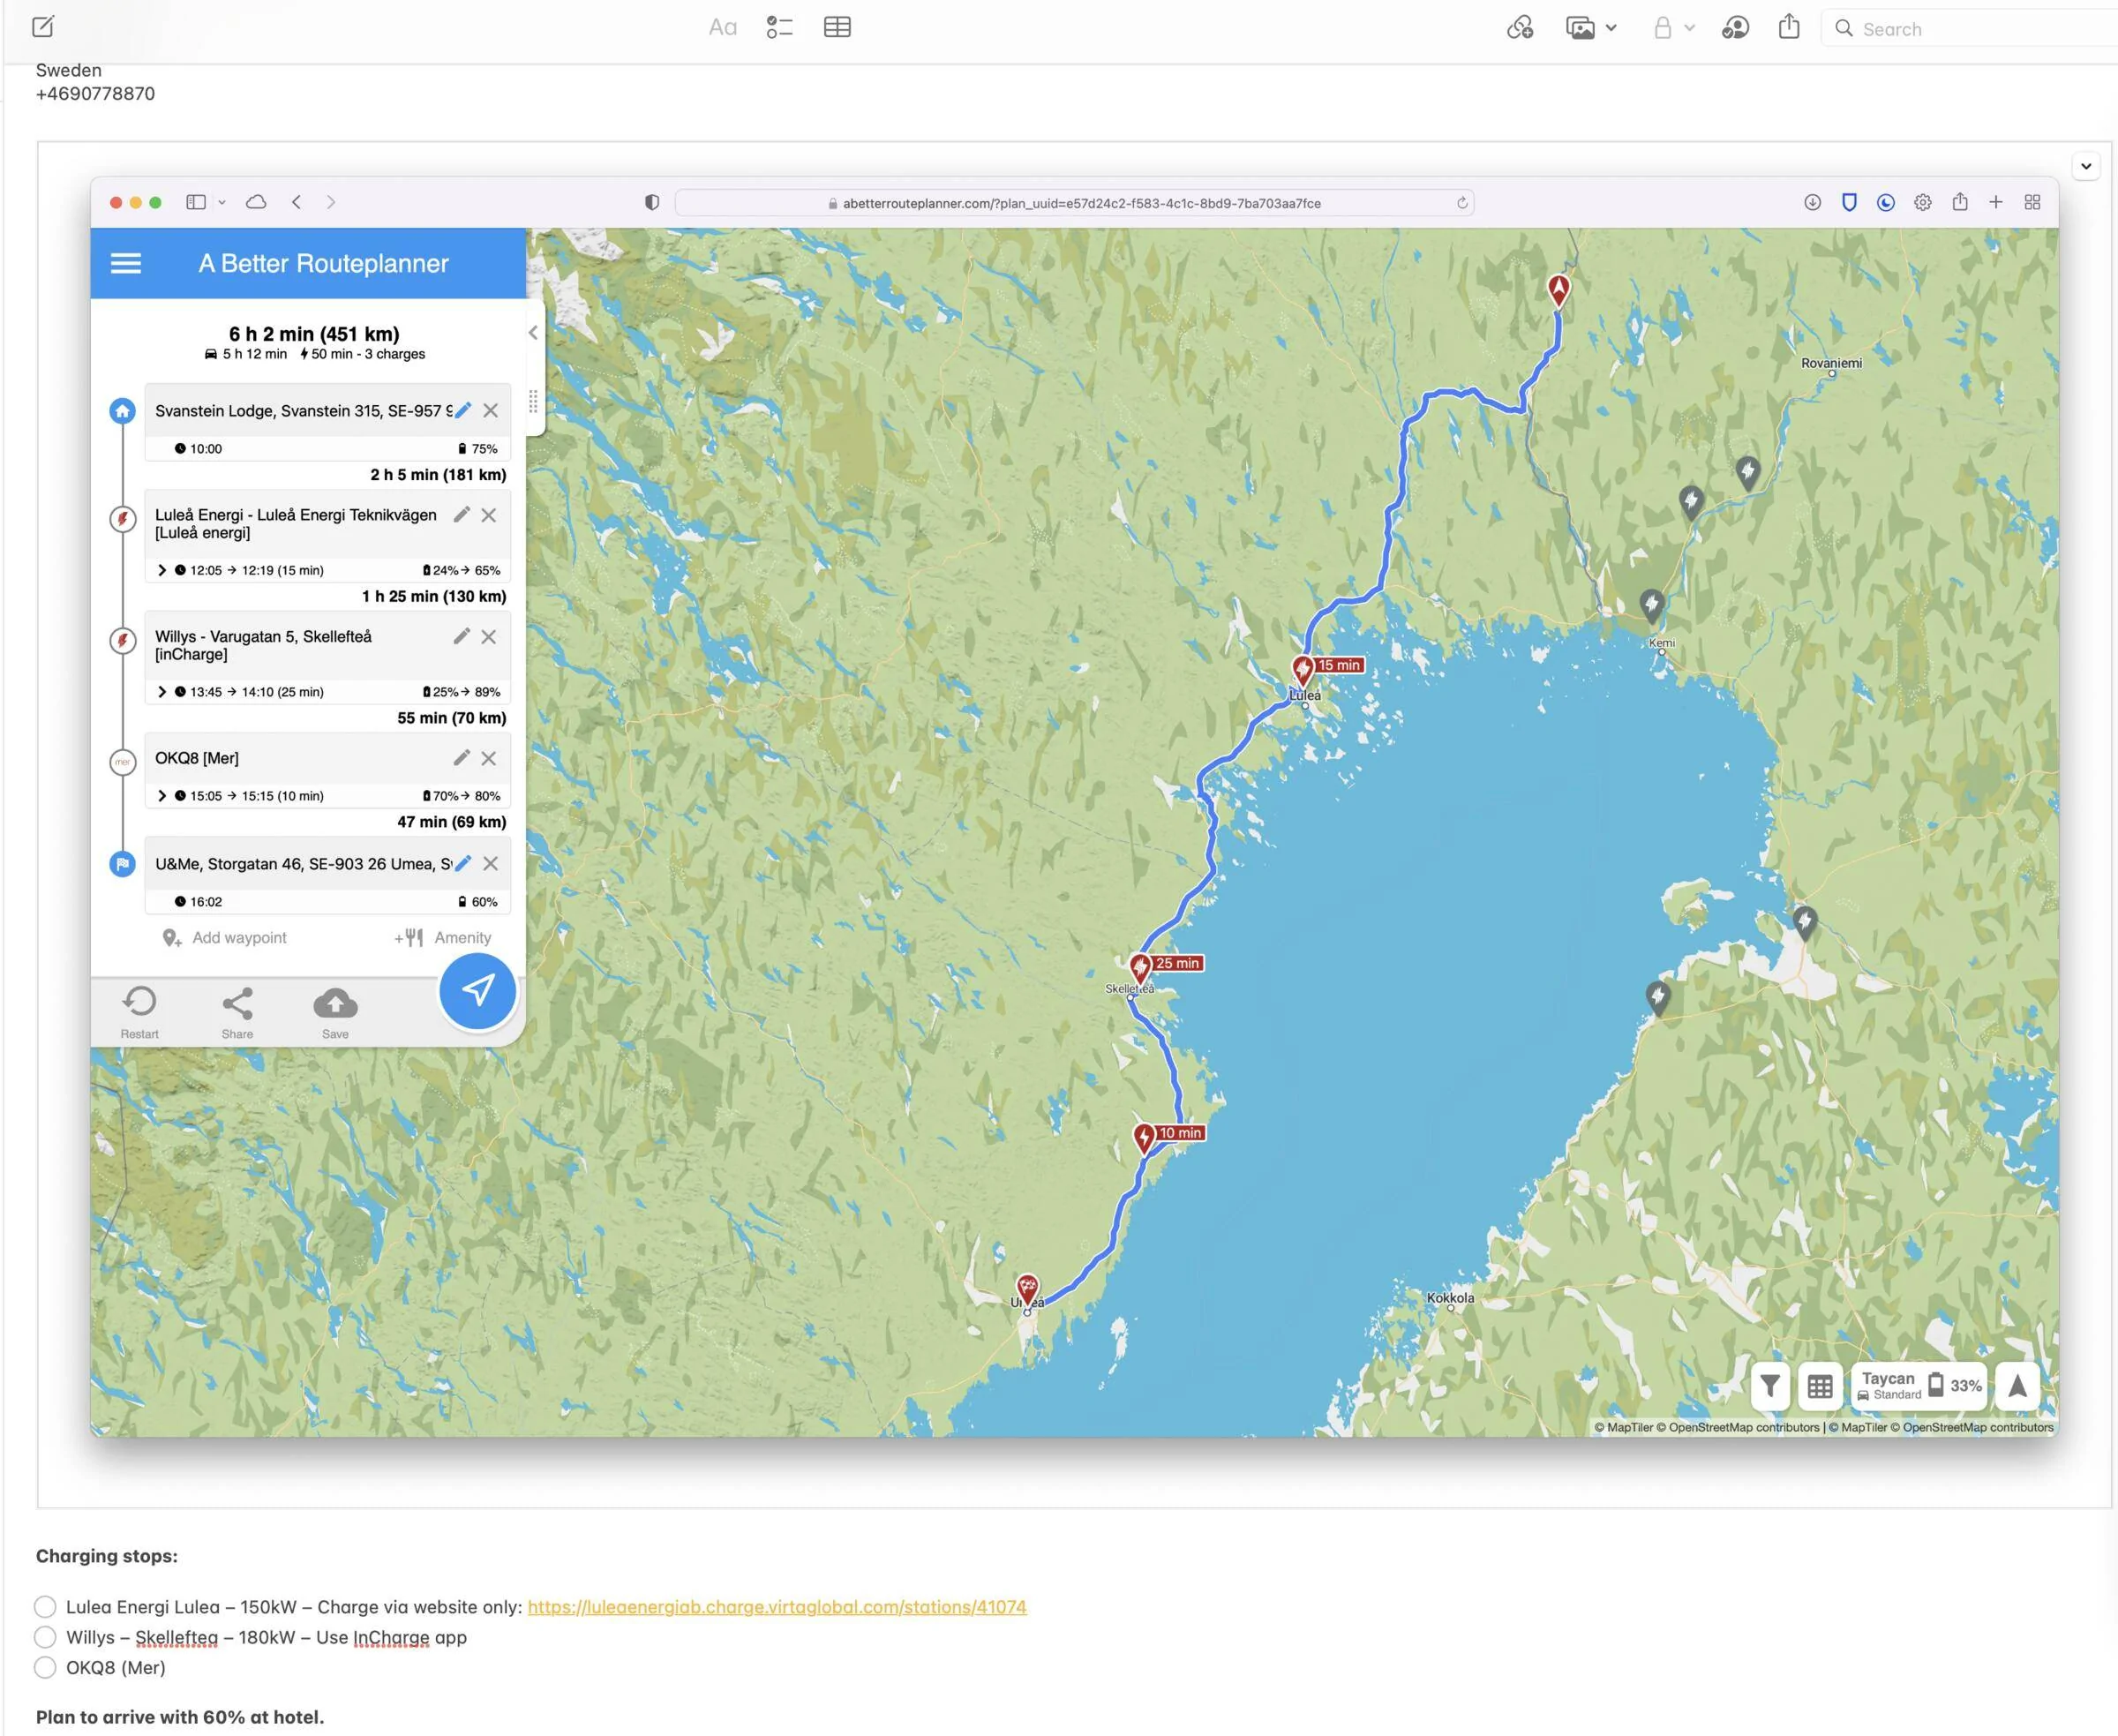
Task: Remove the OKQ8 [Mer] stop
Action: [488, 757]
